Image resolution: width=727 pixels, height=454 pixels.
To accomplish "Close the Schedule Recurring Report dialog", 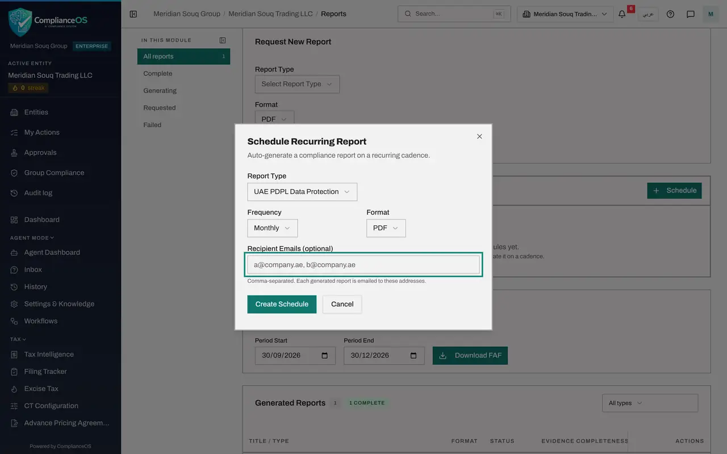I will coord(479,136).
